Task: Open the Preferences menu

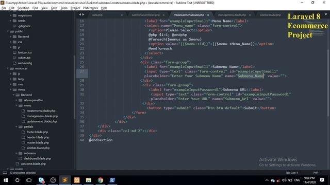Action: point(90,8)
